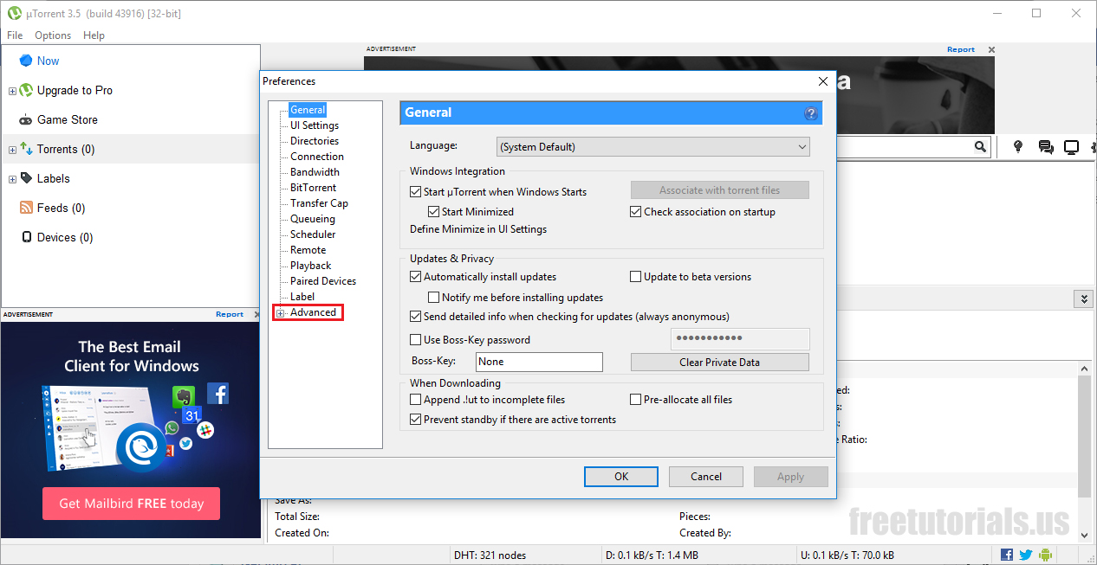Enable Pre-allocate all files option
Viewport: 1097px width, 565px height.
pos(635,400)
